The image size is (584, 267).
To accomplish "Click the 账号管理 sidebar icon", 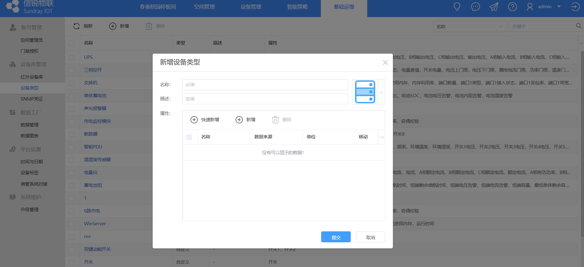I will pyautogui.click(x=13, y=27).
